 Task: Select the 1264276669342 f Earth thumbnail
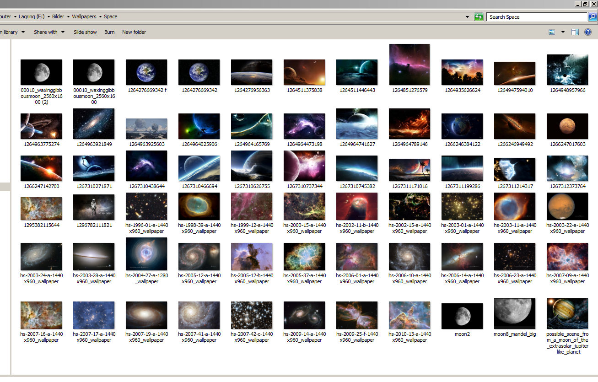pyautogui.click(x=146, y=72)
